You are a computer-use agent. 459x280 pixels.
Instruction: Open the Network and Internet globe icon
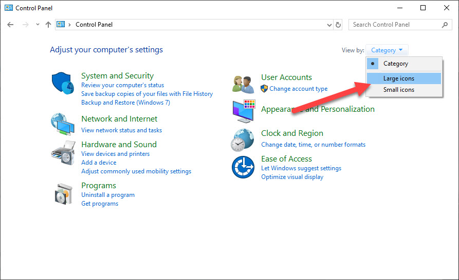[62, 124]
